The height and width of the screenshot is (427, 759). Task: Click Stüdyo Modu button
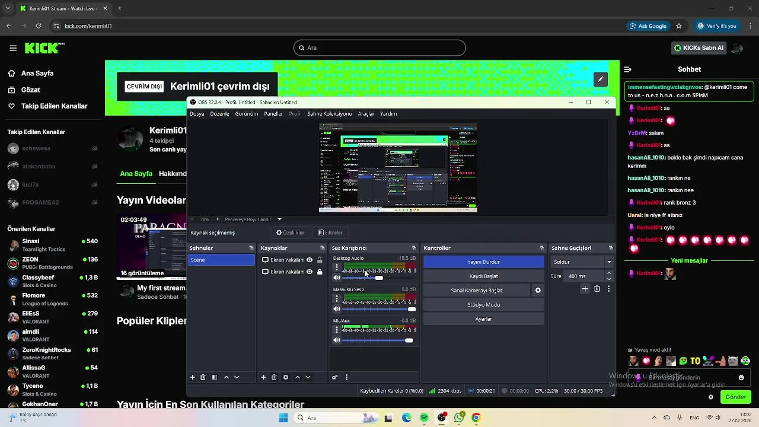[x=483, y=305]
